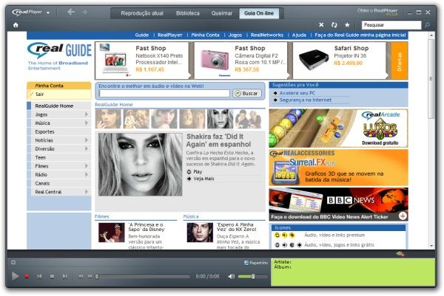
Task: Open the Surreal.FX RealAccessories banner
Action: pos(338,168)
